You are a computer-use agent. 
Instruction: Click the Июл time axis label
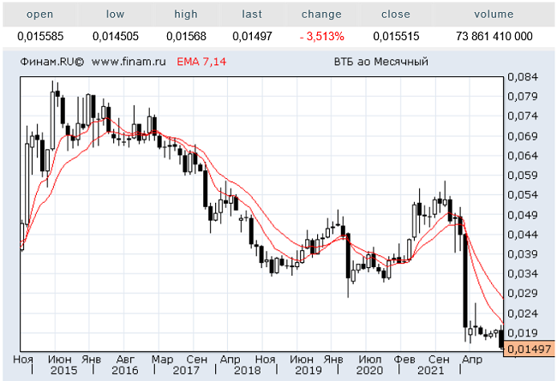pos(370,360)
